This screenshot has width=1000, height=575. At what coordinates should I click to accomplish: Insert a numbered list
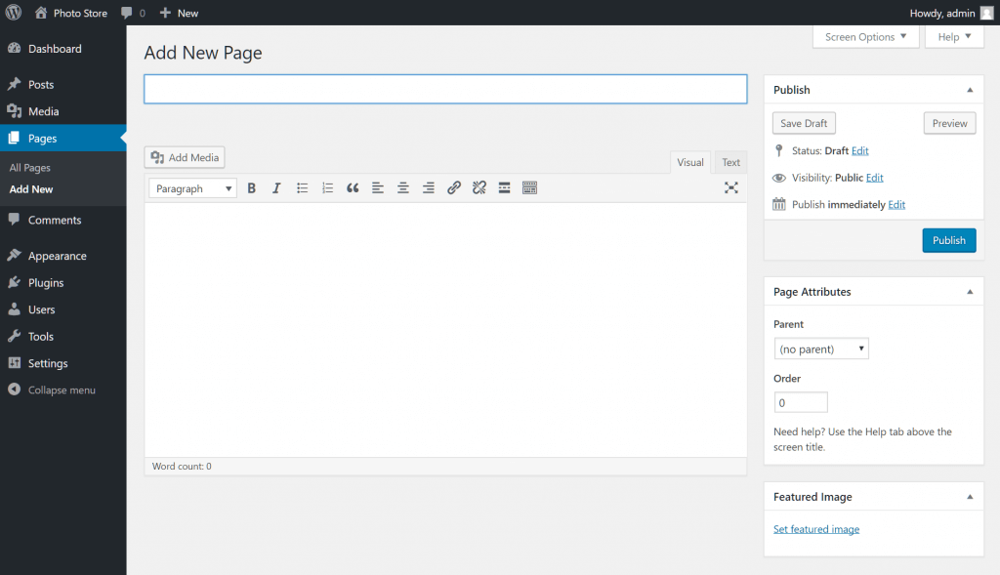point(327,187)
